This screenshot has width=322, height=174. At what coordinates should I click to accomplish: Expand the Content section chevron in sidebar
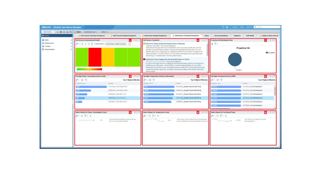[x=71, y=46]
